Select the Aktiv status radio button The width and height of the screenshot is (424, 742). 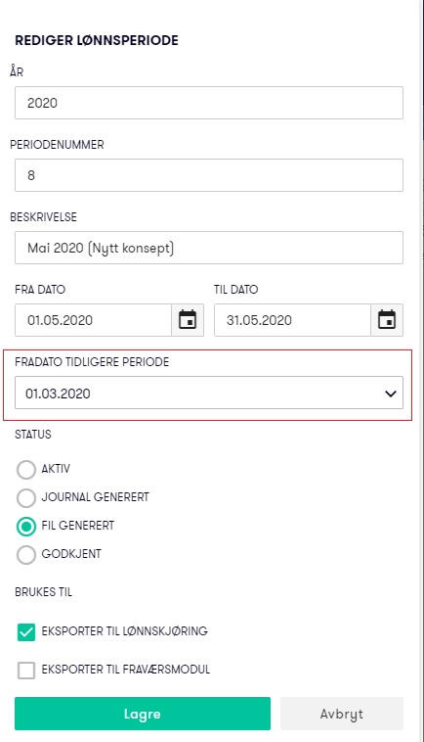click(26, 470)
